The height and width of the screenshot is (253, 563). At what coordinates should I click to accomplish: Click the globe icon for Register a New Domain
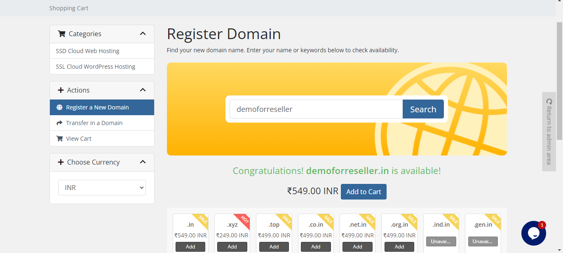pyautogui.click(x=59, y=107)
